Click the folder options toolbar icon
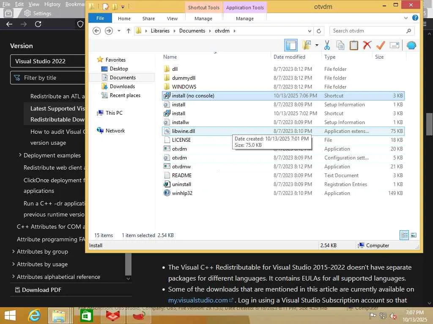 pyautogui.click(x=307, y=45)
